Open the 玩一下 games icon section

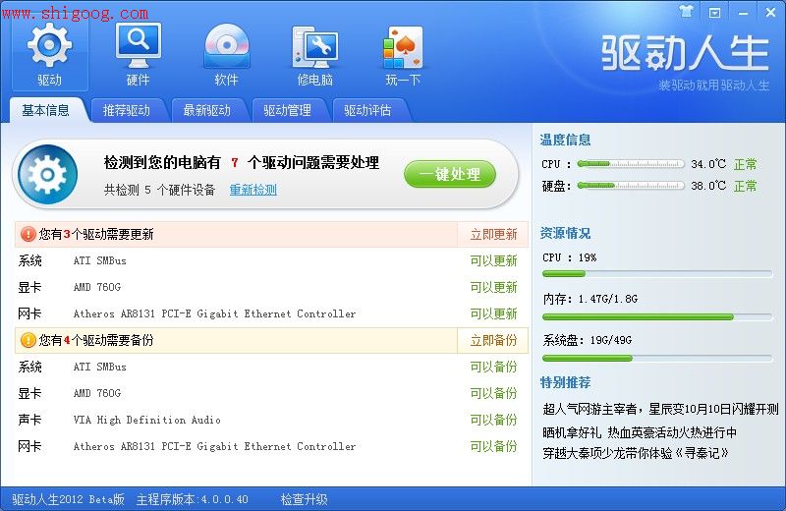tap(403, 55)
